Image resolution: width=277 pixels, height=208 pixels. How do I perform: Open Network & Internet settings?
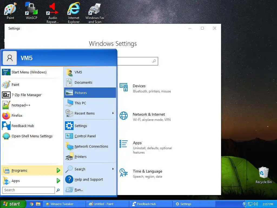coord(145,117)
